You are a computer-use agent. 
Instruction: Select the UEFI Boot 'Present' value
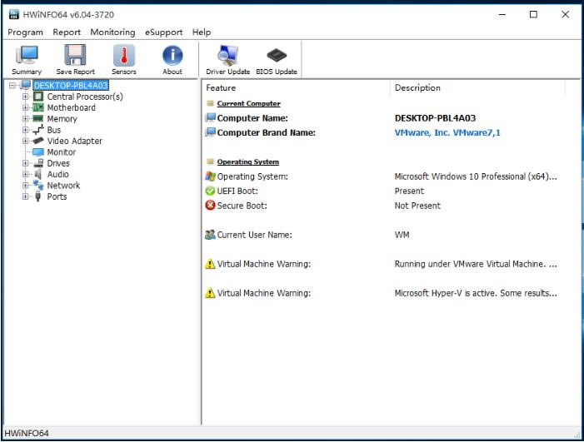pyautogui.click(x=409, y=191)
